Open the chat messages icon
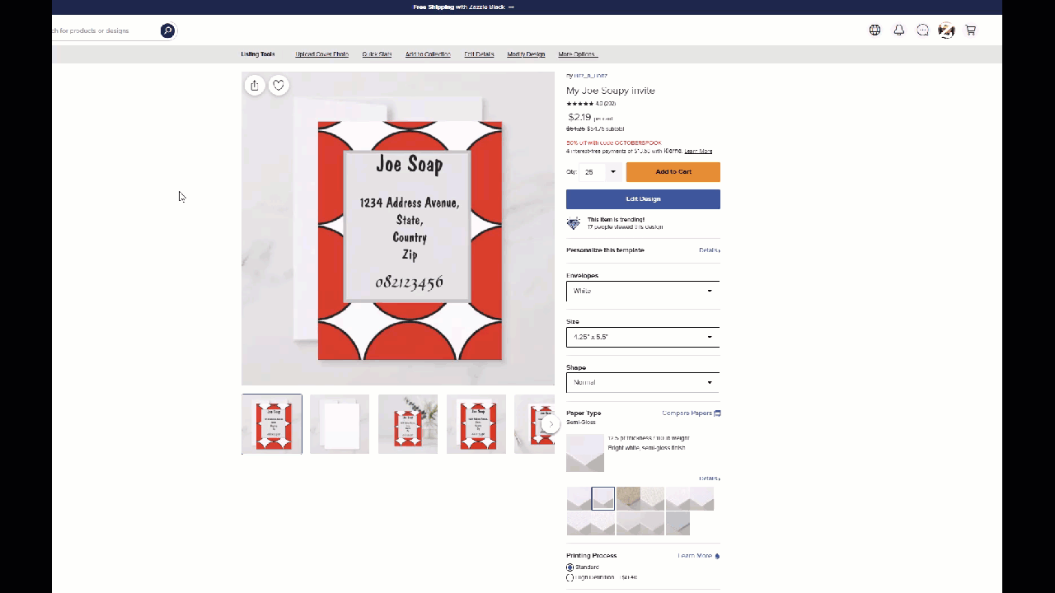The height and width of the screenshot is (593, 1055). tap(923, 30)
